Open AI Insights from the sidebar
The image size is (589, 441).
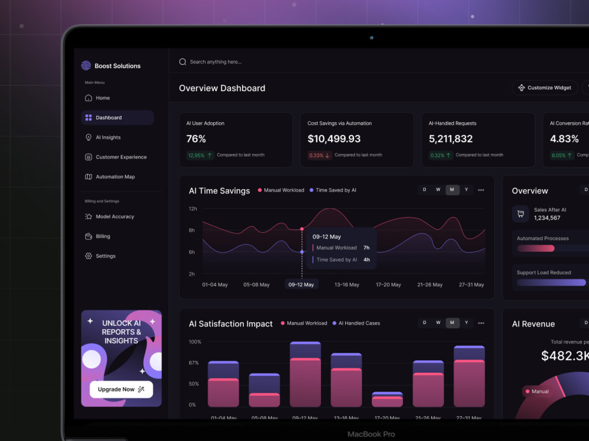[118, 137]
